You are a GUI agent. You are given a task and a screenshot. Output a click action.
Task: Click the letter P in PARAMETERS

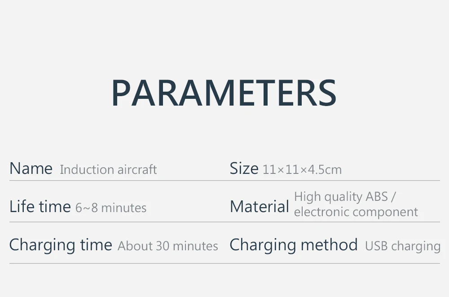tap(121, 93)
